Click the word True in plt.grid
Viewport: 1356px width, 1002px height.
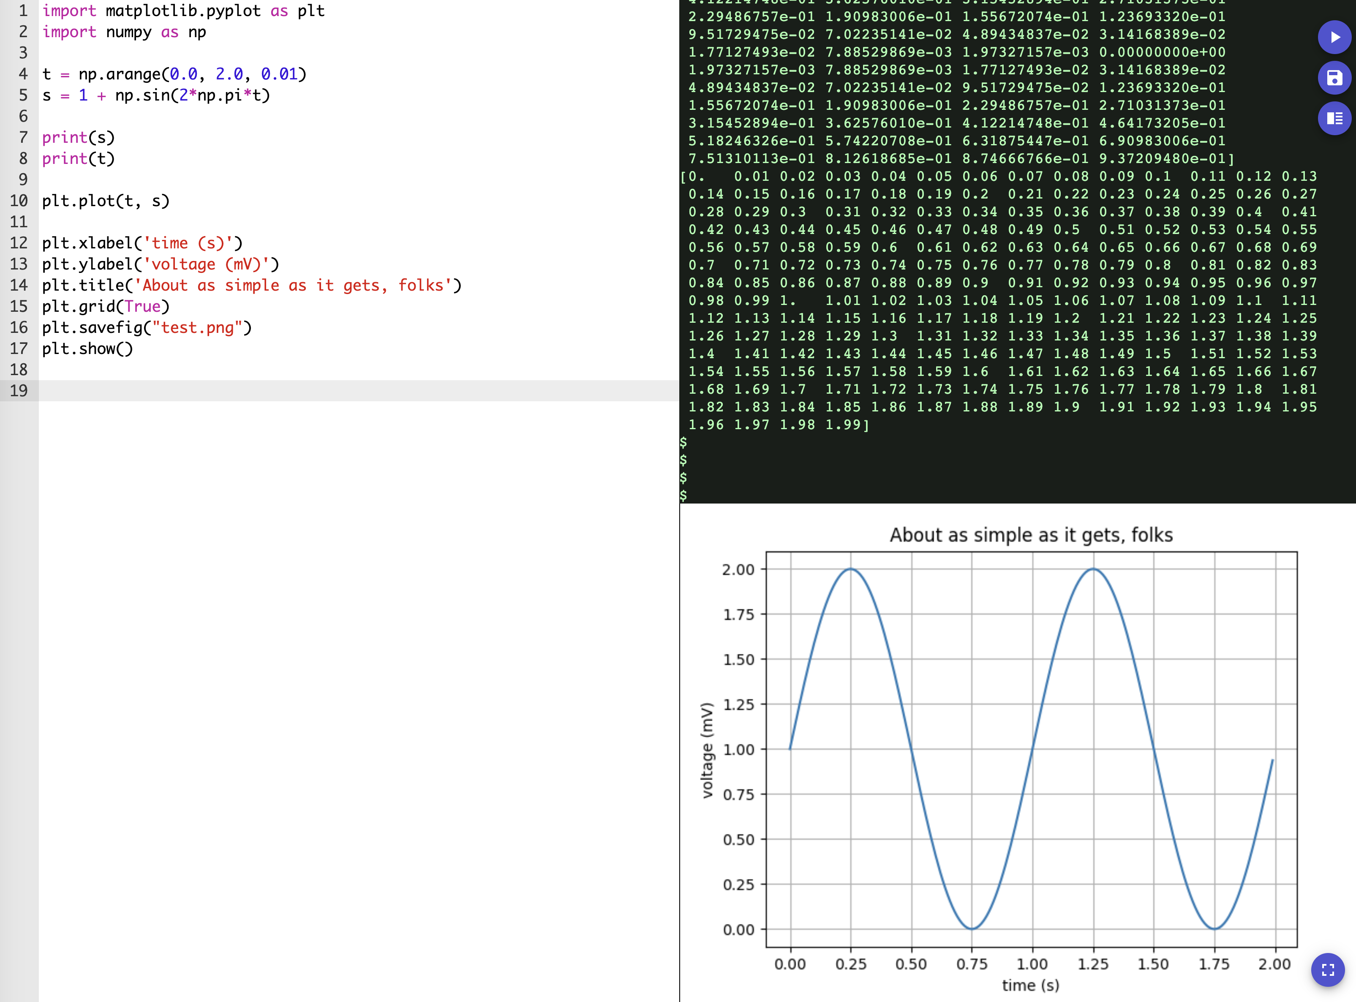coord(142,306)
